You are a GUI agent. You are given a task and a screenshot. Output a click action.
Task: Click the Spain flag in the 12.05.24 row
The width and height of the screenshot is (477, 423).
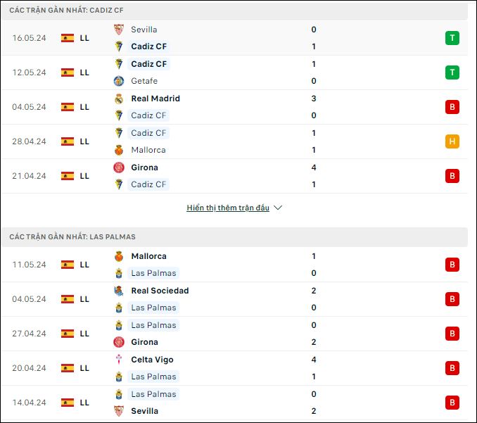[x=68, y=72]
